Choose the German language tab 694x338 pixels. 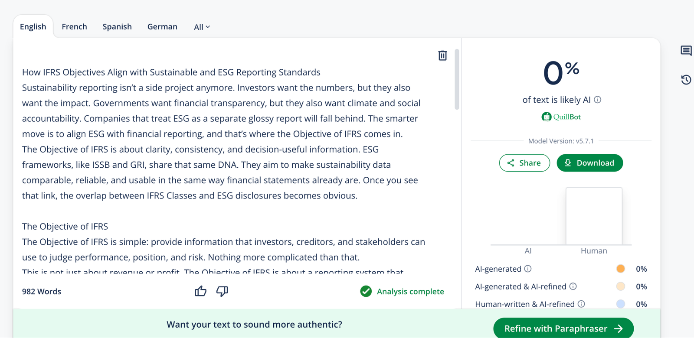tap(162, 27)
